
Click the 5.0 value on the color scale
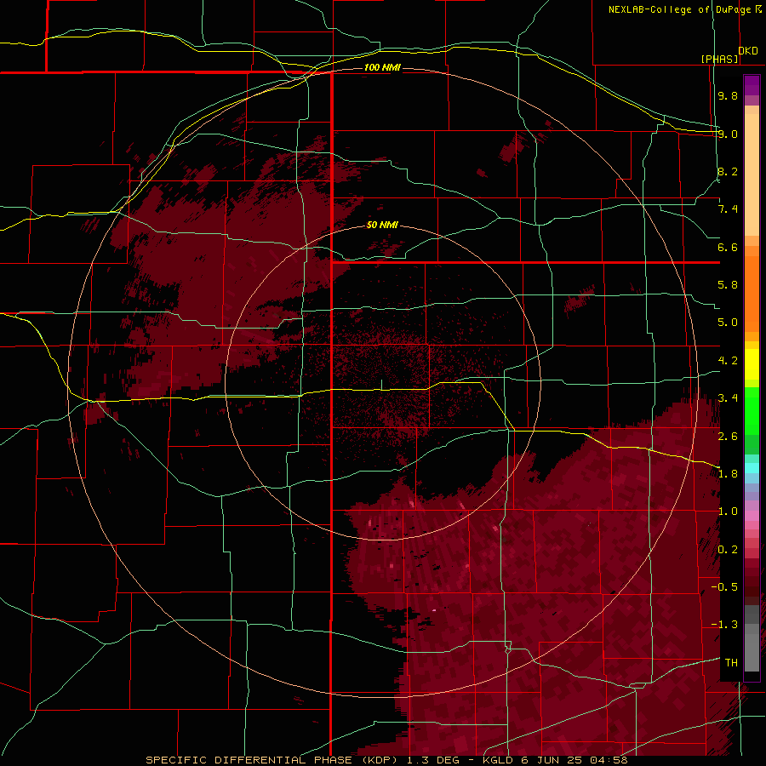(x=728, y=323)
